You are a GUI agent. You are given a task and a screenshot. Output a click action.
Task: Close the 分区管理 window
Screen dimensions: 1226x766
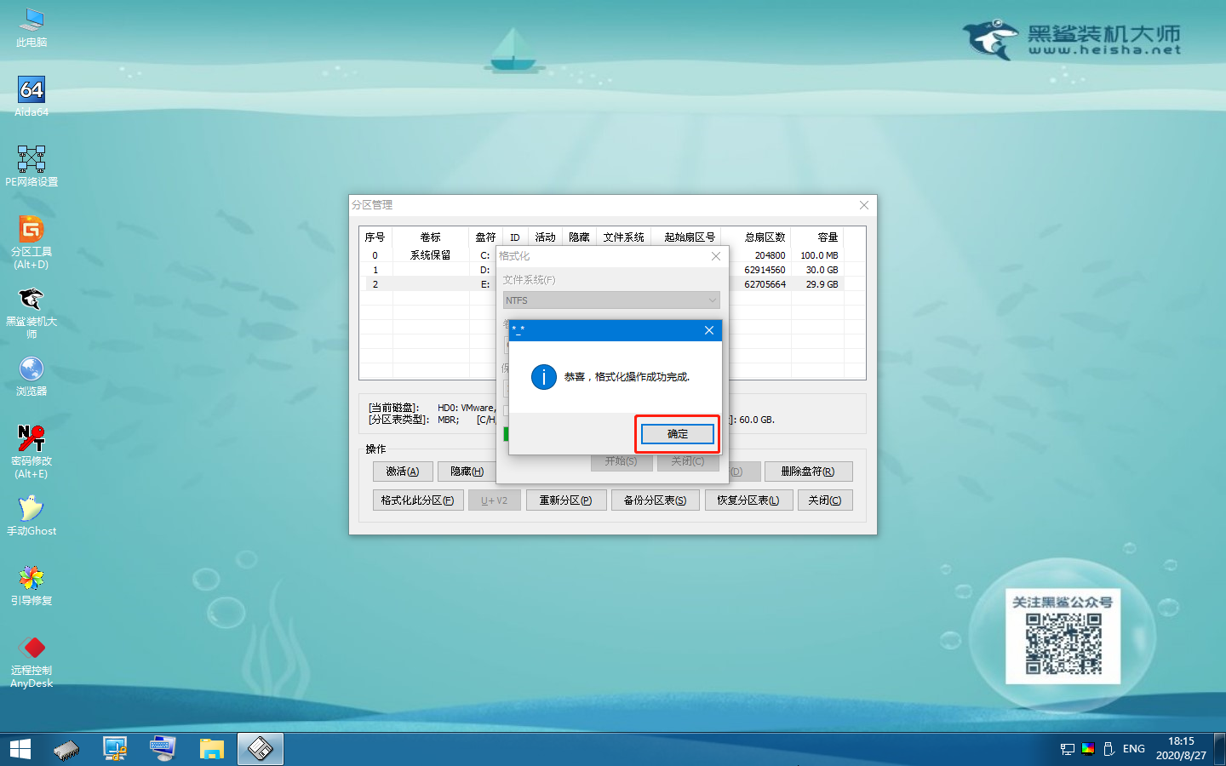864,205
